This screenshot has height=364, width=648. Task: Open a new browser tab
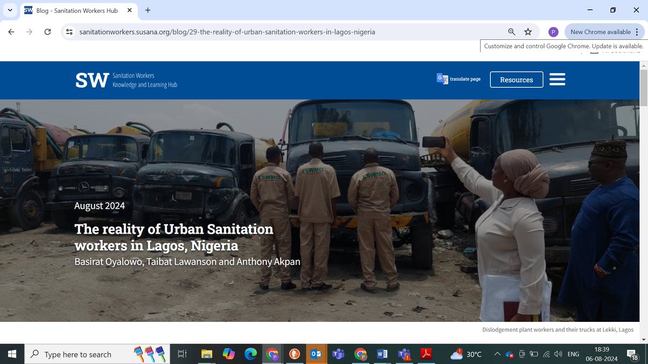click(148, 10)
